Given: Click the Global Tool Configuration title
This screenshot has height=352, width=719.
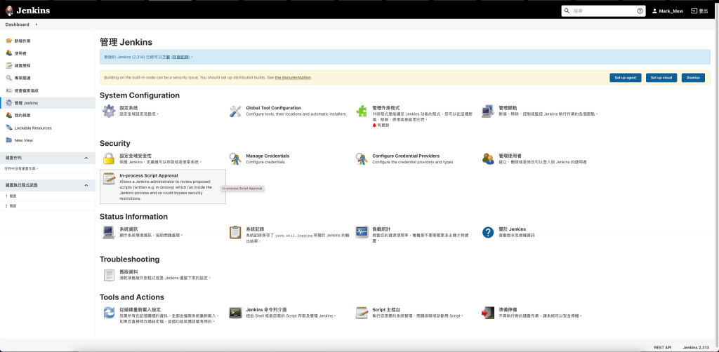Looking at the screenshot, I should 273,108.
